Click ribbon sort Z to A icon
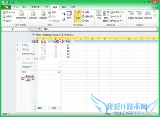 click(x=64, y=19)
